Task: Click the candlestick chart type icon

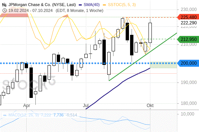Action: pyautogui.click(x=4, y=5)
